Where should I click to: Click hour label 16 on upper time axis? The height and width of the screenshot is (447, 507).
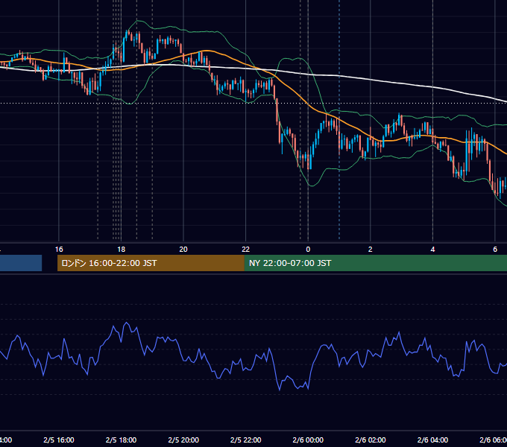point(59,250)
